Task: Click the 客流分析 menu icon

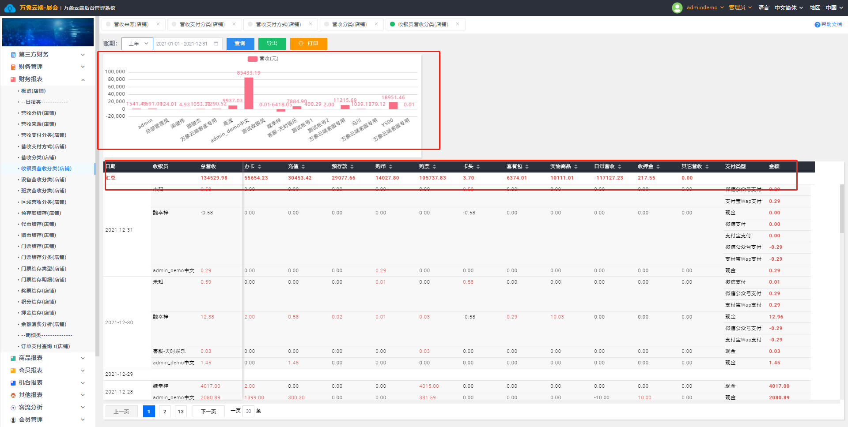Action: (13, 408)
